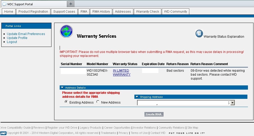The height and width of the screenshot is (136, 254).
Task: Open the Update Profile link
Action: coord(17,38)
